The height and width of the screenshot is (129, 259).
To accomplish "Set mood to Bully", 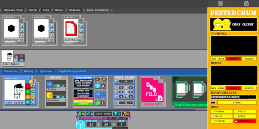I will tap(245, 111).
